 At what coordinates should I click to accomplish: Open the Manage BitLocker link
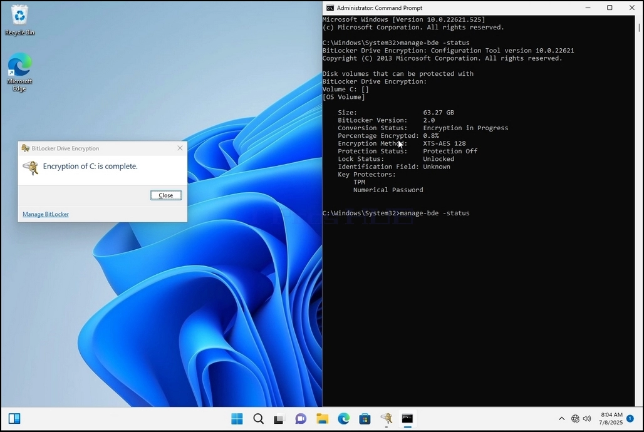[x=46, y=214]
